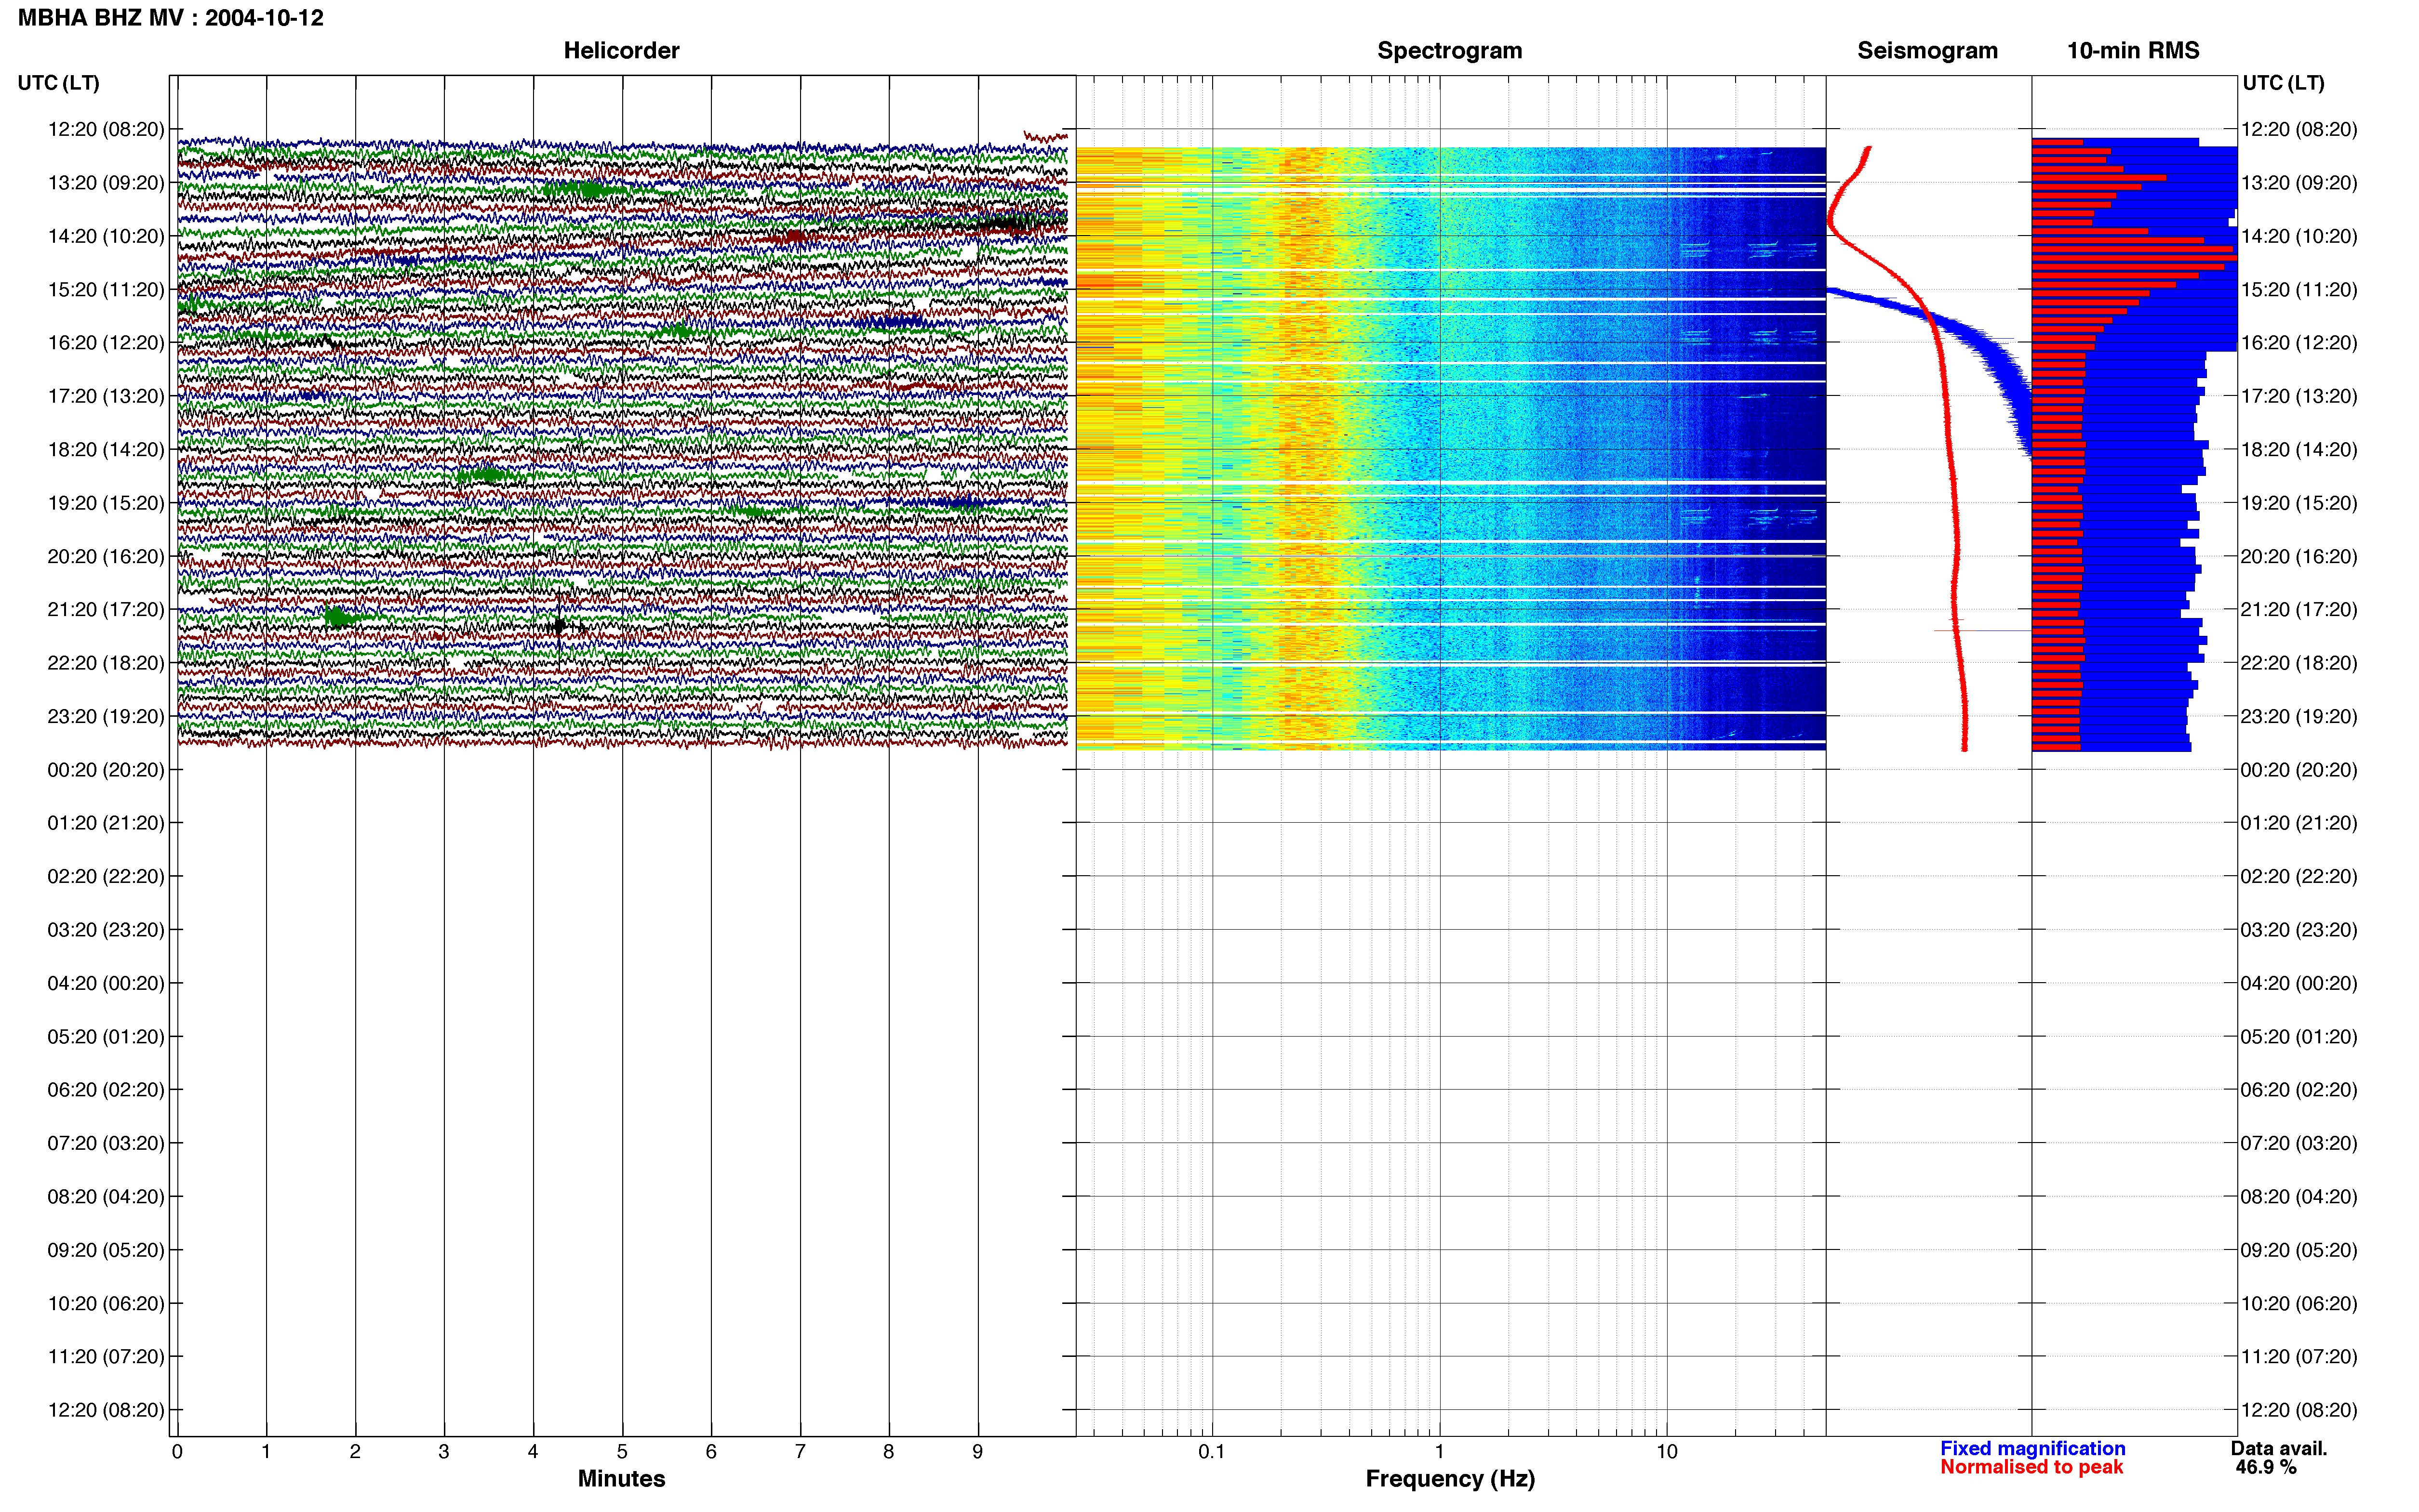Click the 'Fixed magnification' legend text
Image resolution: width=2419 pixels, height=1512 pixels.
[2033, 1448]
